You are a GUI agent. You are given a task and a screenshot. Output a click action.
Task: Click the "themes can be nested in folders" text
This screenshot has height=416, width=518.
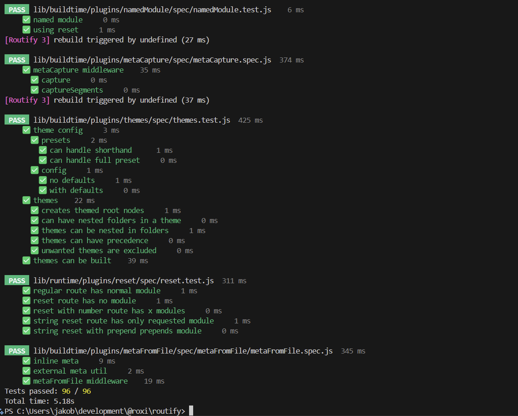click(105, 230)
